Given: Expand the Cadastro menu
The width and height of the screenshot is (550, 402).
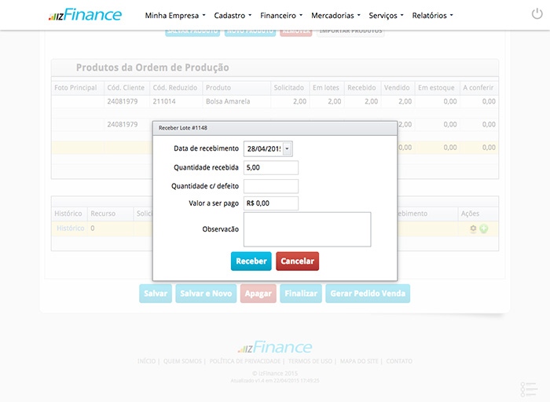Looking at the screenshot, I should tap(233, 15).
